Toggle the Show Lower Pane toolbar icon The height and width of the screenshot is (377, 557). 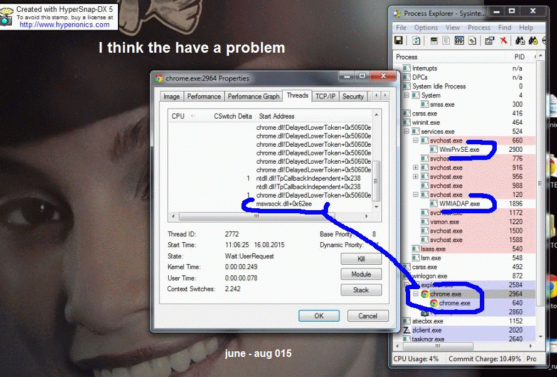(x=459, y=41)
